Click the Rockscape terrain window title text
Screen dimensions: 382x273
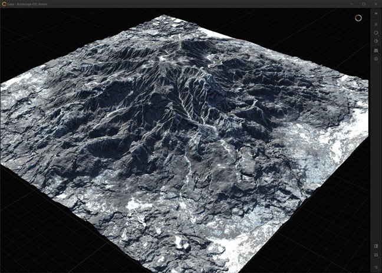click(31, 4)
